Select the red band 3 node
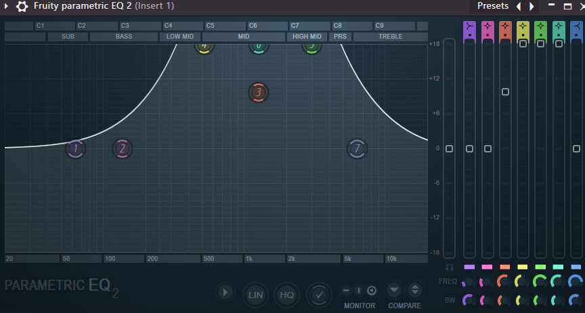The height and width of the screenshot is (313, 585). click(x=258, y=92)
